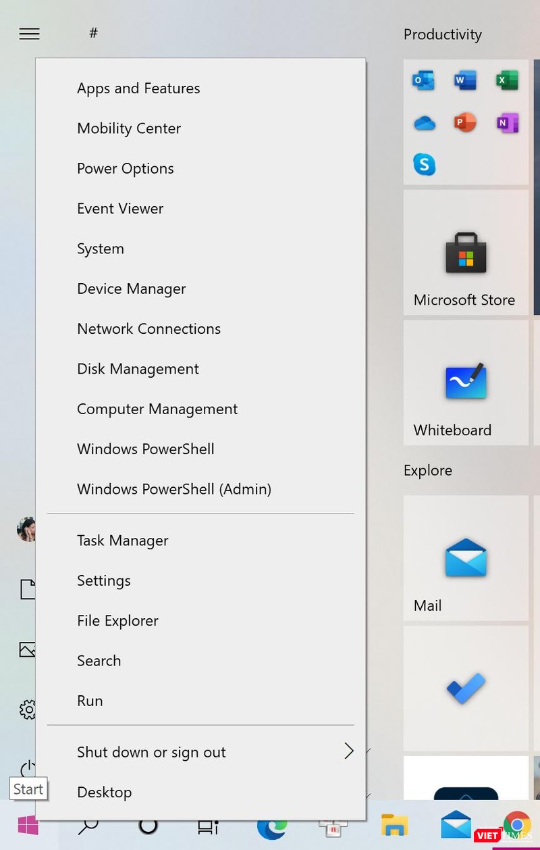Select Disk Management menu item
Image resolution: width=540 pixels, height=850 pixels.
(x=138, y=369)
